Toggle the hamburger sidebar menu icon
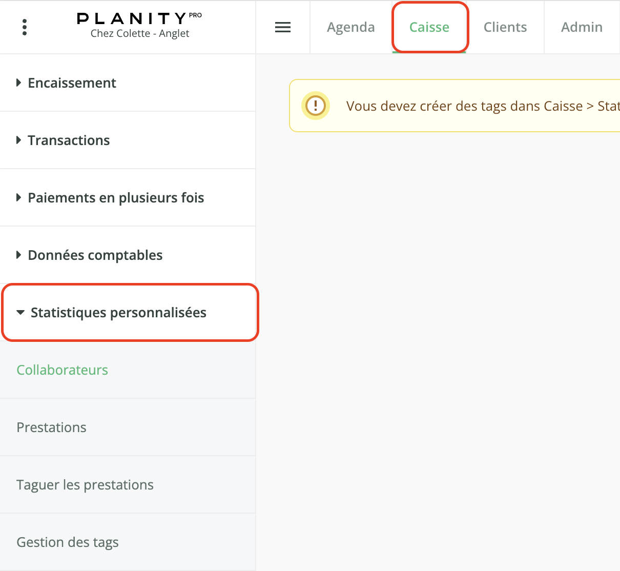Screen dimensions: 620x571 click(x=283, y=27)
